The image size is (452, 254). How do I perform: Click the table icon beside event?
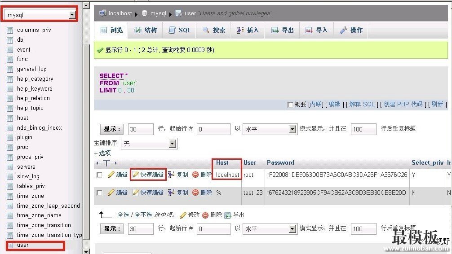tap(10, 50)
